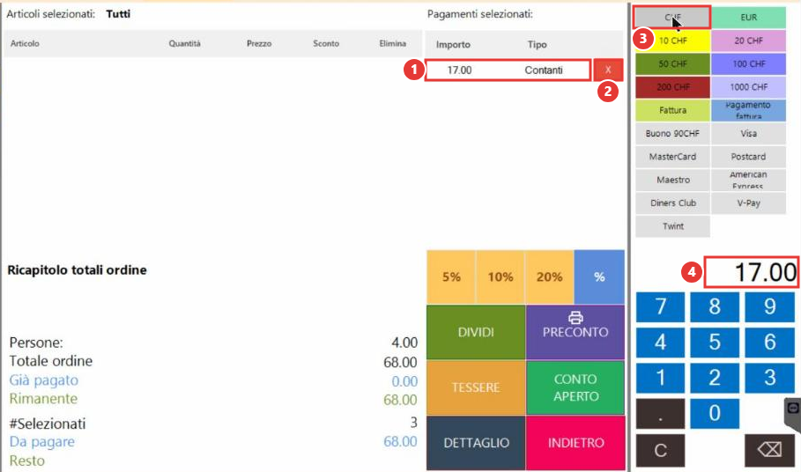Tap keypad digit 5

[715, 343]
